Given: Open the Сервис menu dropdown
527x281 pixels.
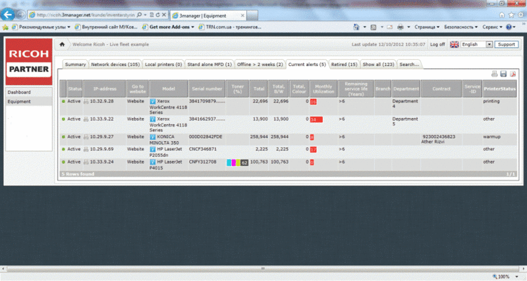Looking at the screenshot, I should tap(492, 27).
